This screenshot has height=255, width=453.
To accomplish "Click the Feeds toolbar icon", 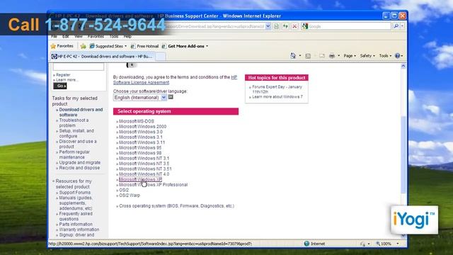I will (x=308, y=56).
